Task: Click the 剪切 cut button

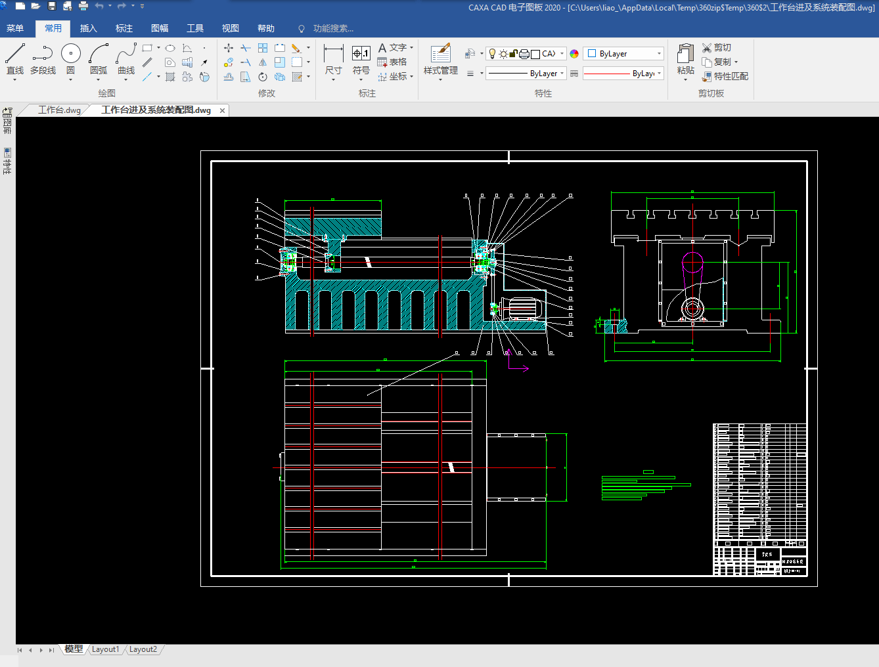Action: (717, 47)
